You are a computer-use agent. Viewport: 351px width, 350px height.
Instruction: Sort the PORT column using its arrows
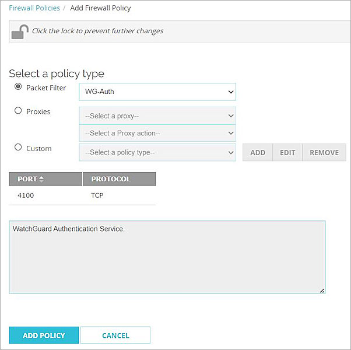(41, 179)
